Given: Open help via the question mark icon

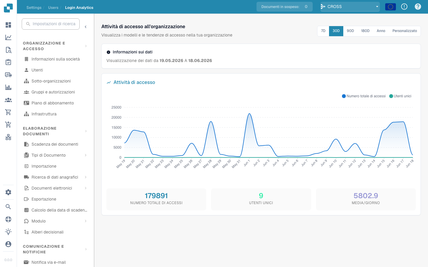Looking at the screenshot, I should click(418, 7).
